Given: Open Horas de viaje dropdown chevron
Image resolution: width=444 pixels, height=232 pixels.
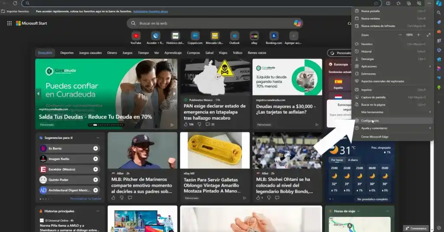Looking at the screenshot, I should pos(358,211).
